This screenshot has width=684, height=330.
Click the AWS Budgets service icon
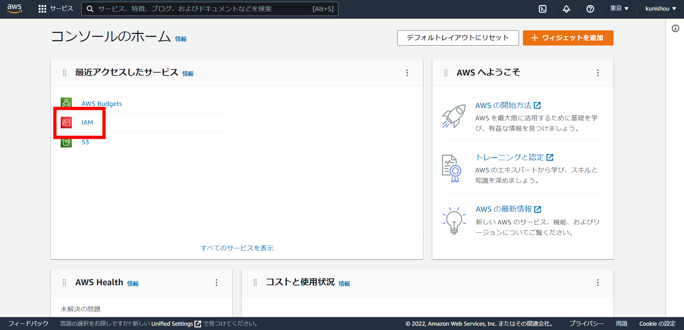(x=66, y=103)
